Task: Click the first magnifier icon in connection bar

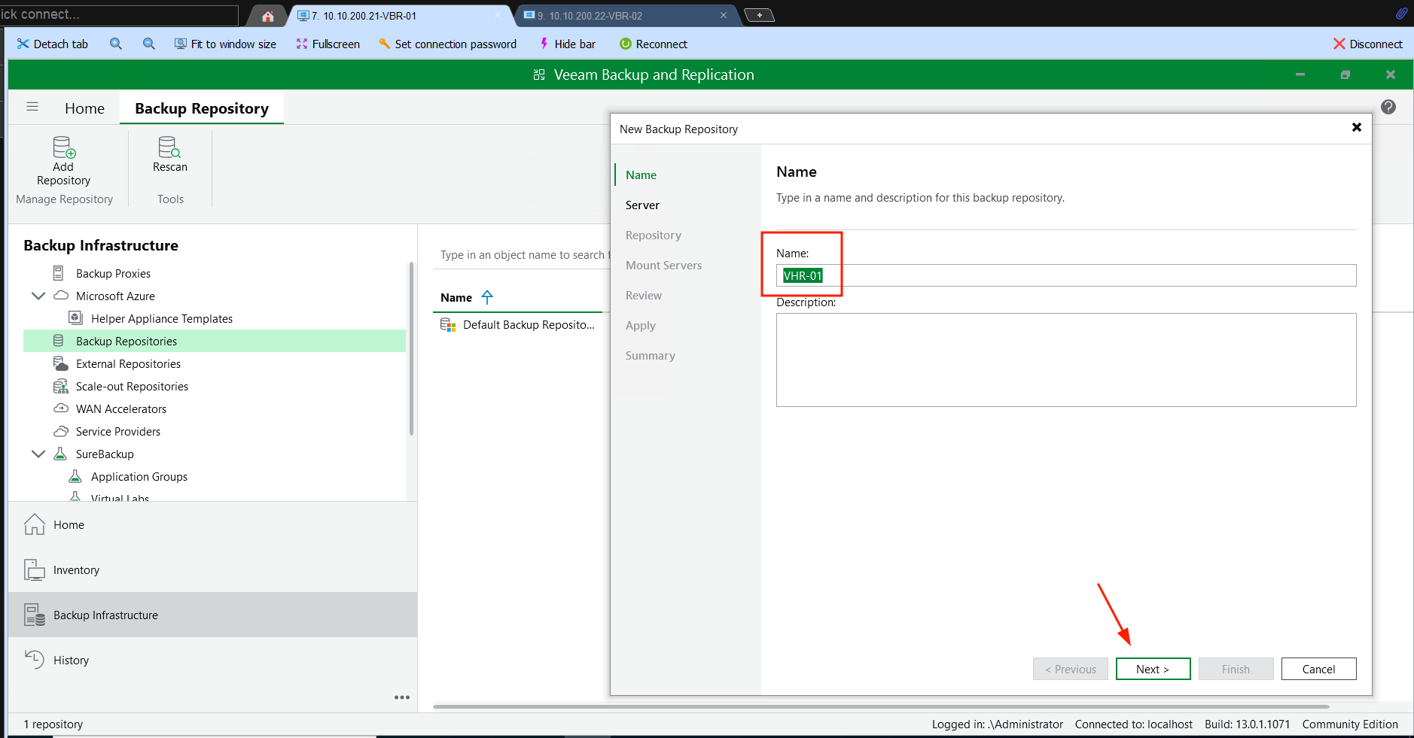Action: click(x=116, y=44)
